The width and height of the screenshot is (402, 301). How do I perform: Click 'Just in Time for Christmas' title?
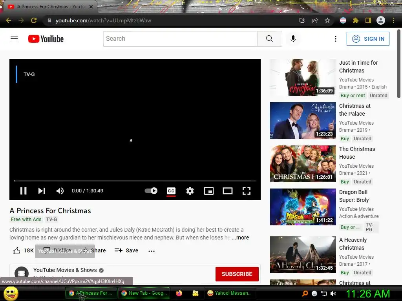358,67
